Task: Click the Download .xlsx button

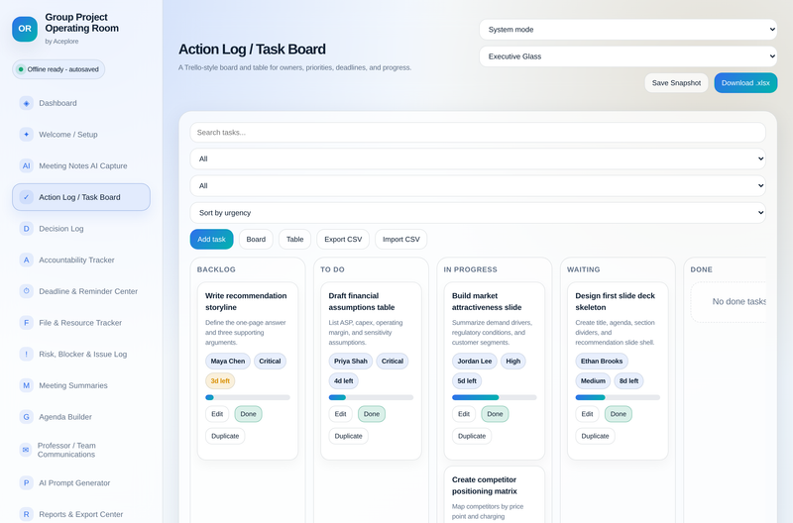Action: pyautogui.click(x=745, y=83)
